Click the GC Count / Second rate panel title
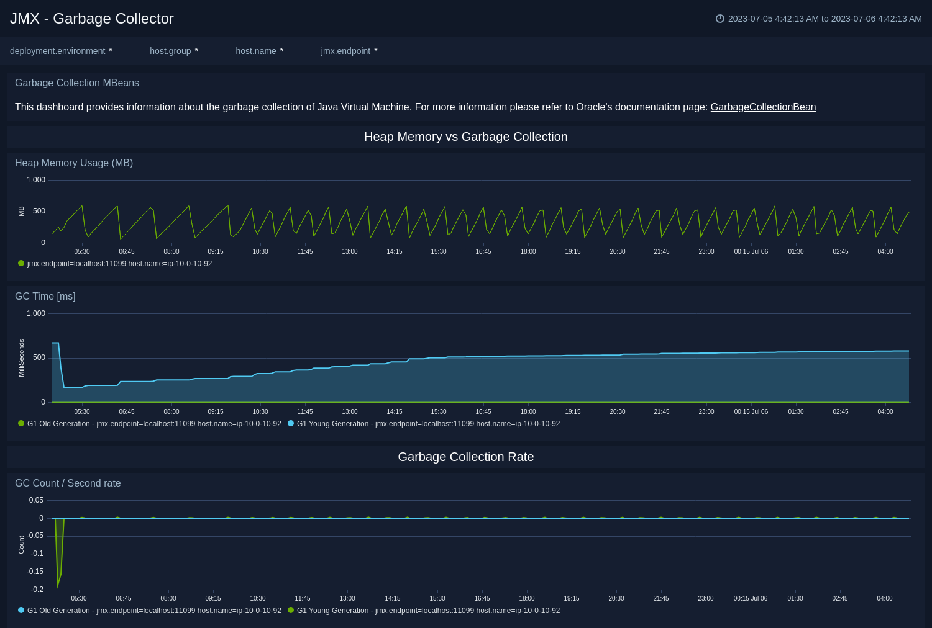Screen dimensions: 932x628 pos(68,483)
